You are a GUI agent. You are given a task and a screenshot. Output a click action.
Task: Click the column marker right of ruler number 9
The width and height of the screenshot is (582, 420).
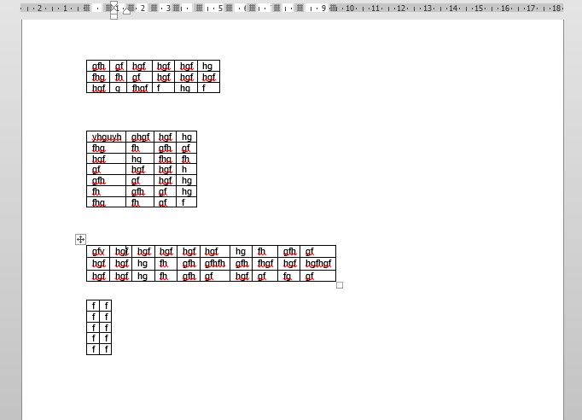(334, 8)
